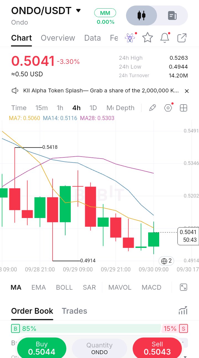Open chart settings hexagon icon
Image resolution: width=199 pixels, height=358 pixels.
(168, 108)
